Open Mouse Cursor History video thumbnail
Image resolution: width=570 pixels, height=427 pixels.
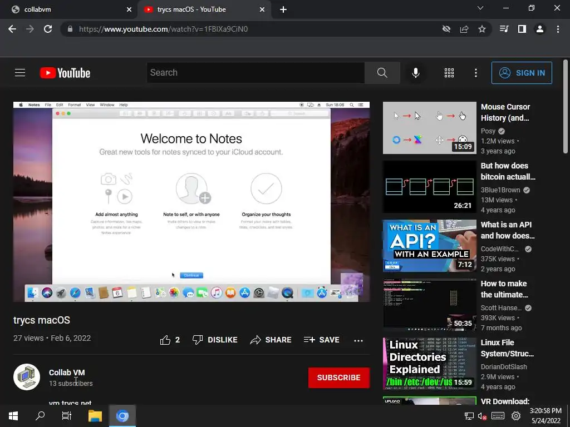pyautogui.click(x=429, y=128)
